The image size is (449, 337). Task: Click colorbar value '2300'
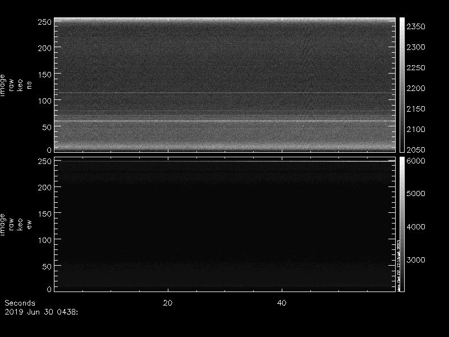416,47
